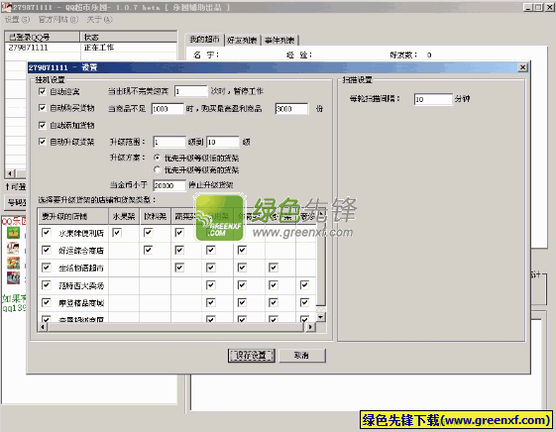The width and height of the screenshot is (556, 432).
Task: Toggle the 摩登精品商城 store row checkbox
Action: (x=47, y=302)
